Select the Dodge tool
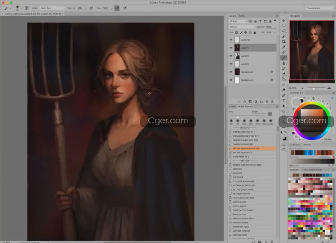This screenshot has height=243, width=336. [x=284, y=90]
